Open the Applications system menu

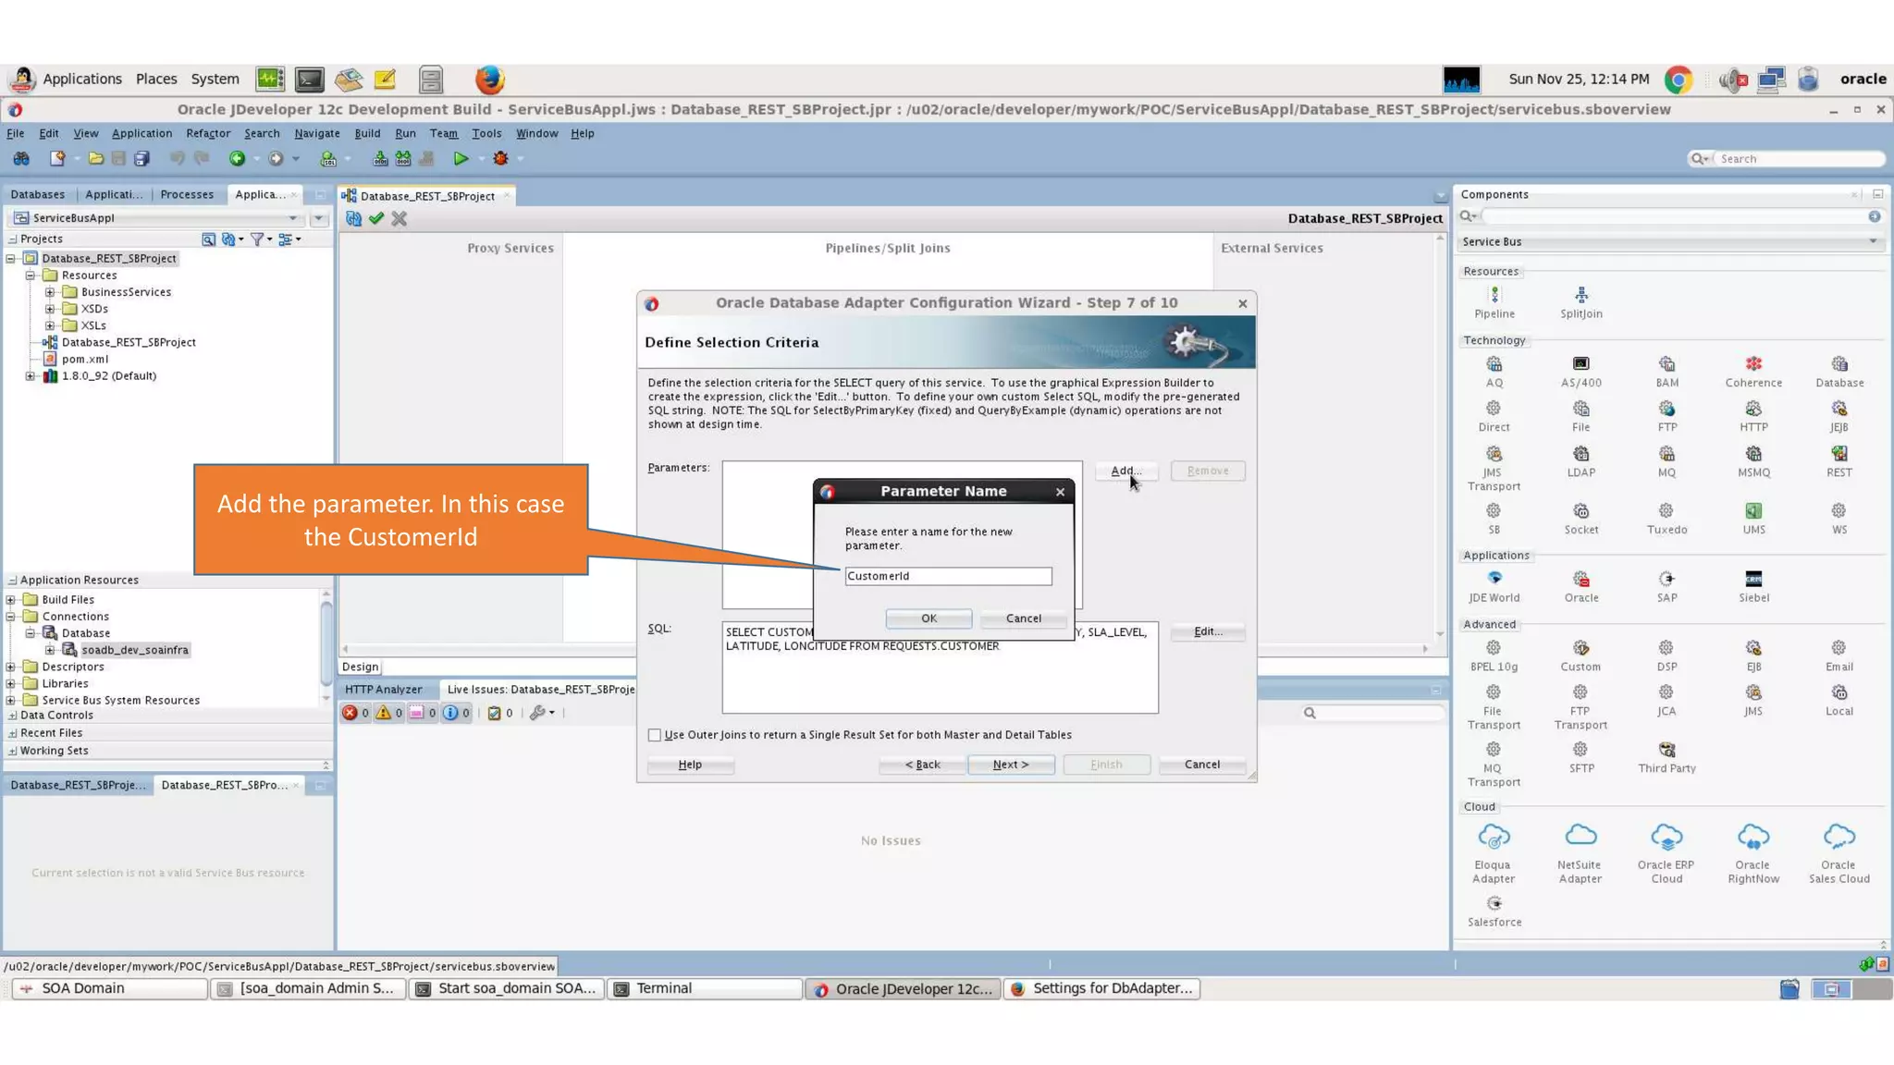pyautogui.click(x=82, y=80)
